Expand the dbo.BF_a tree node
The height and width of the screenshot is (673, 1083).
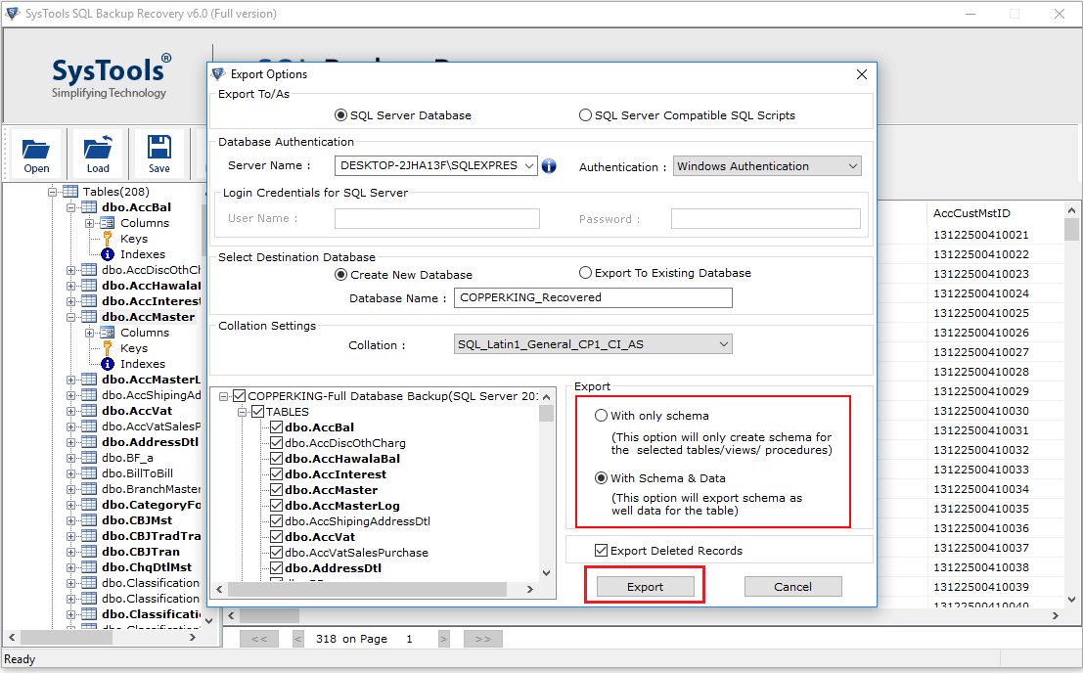71,458
